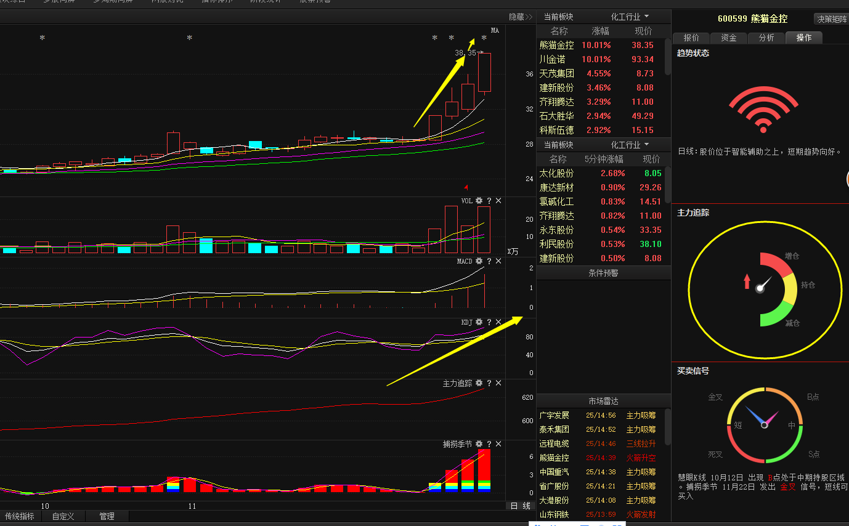Viewport: 849px width, 526px height.
Task: Click the 600599 熊猫金控 stock title
Action: pyautogui.click(x=752, y=18)
